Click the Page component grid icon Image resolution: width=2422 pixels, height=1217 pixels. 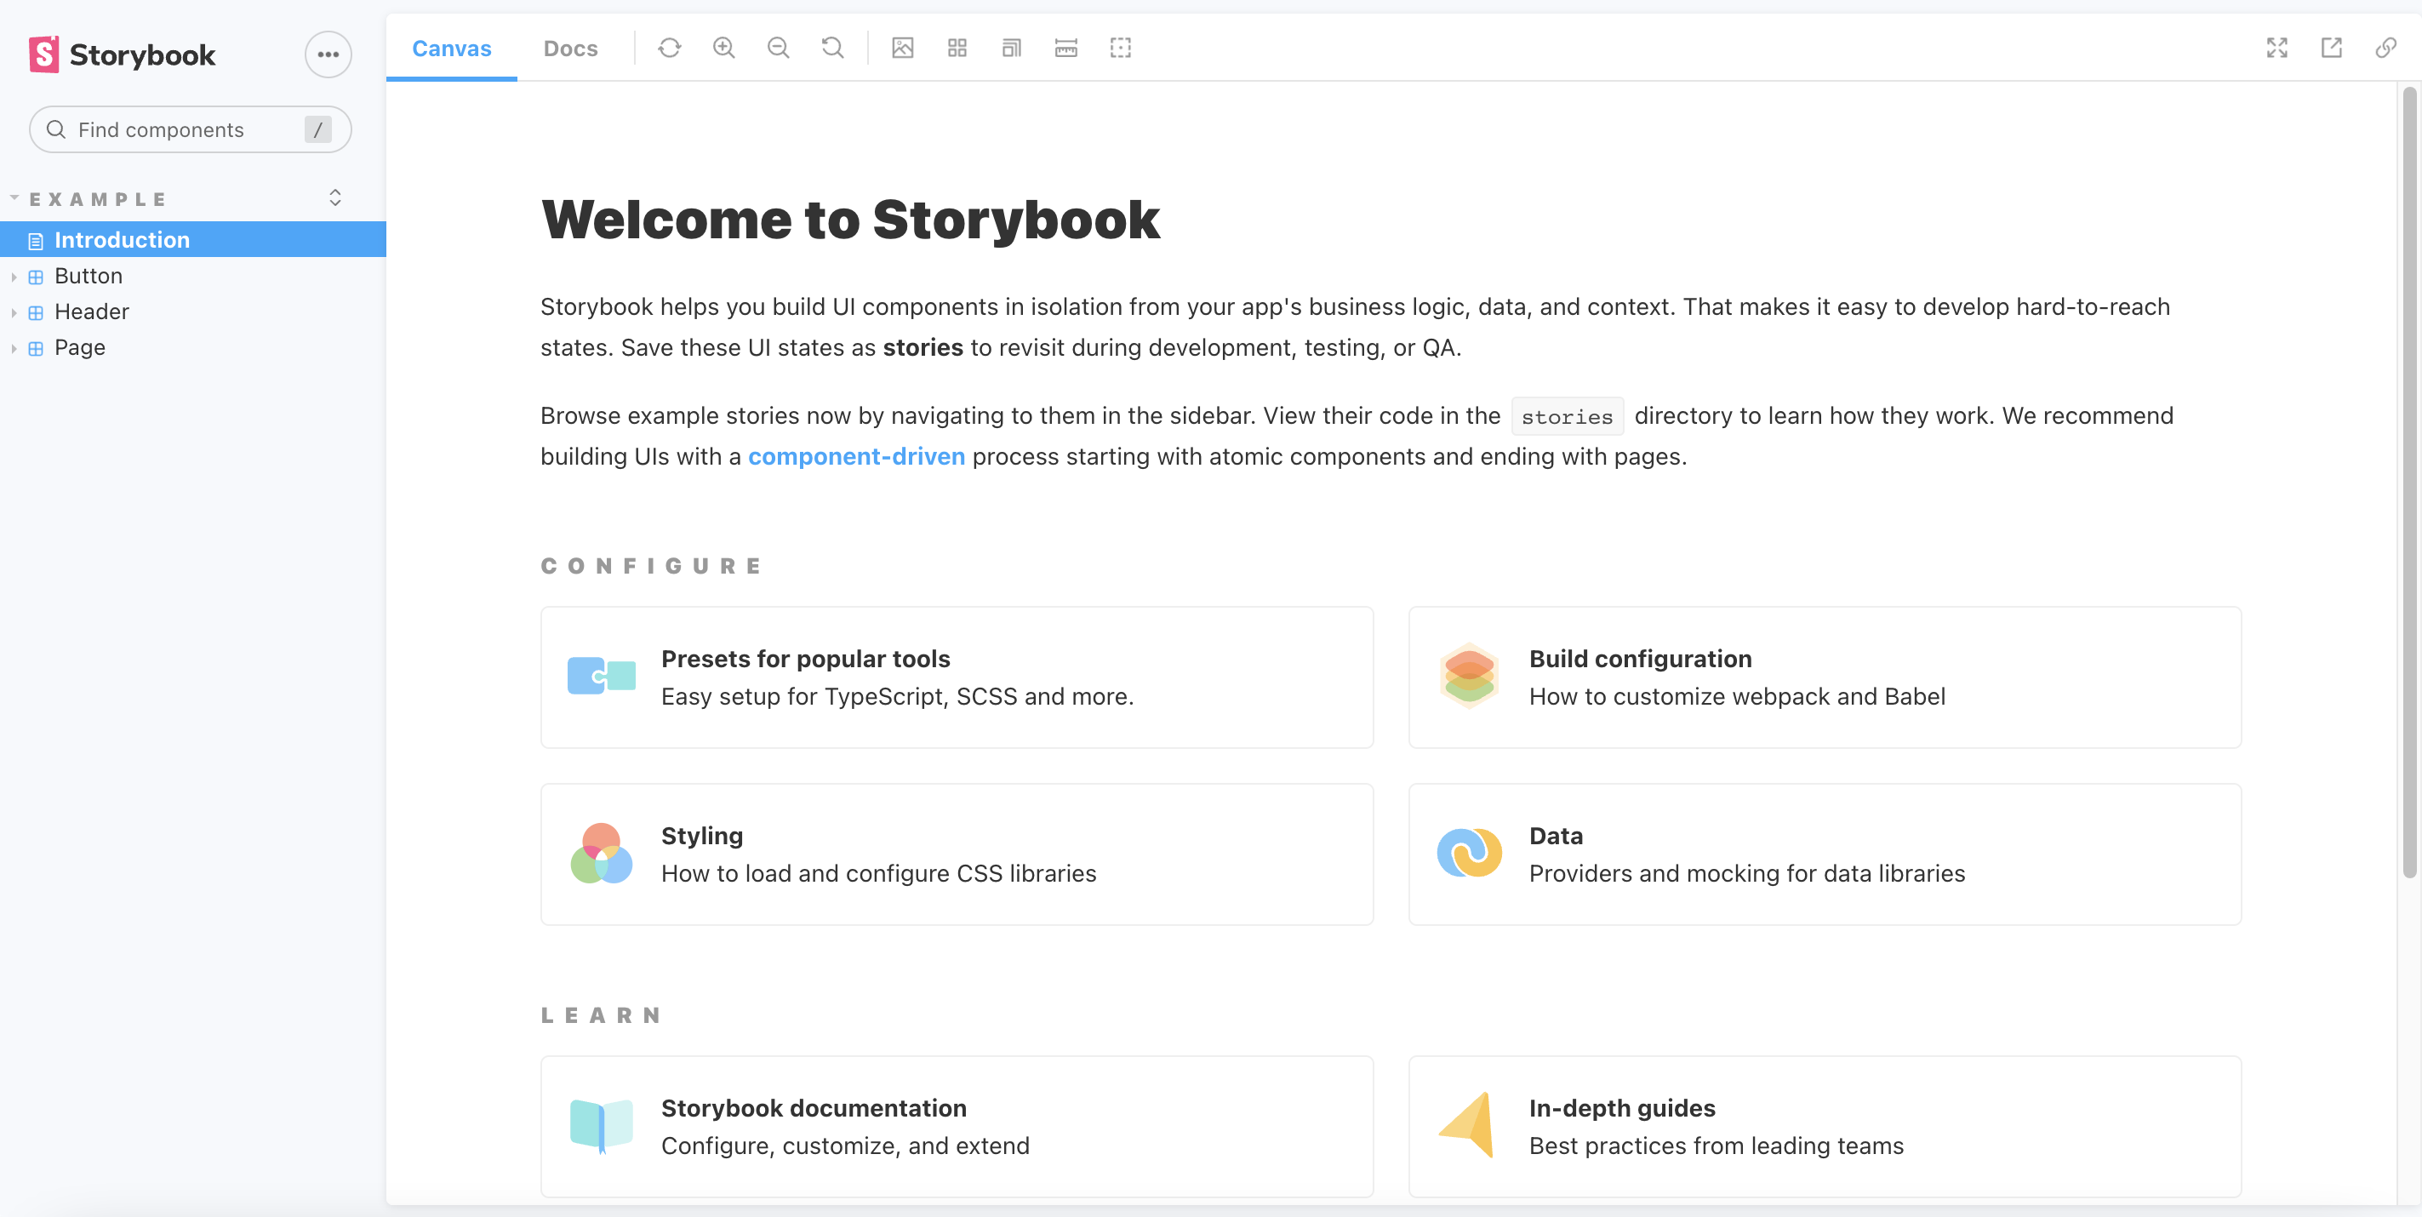(36, 348)
